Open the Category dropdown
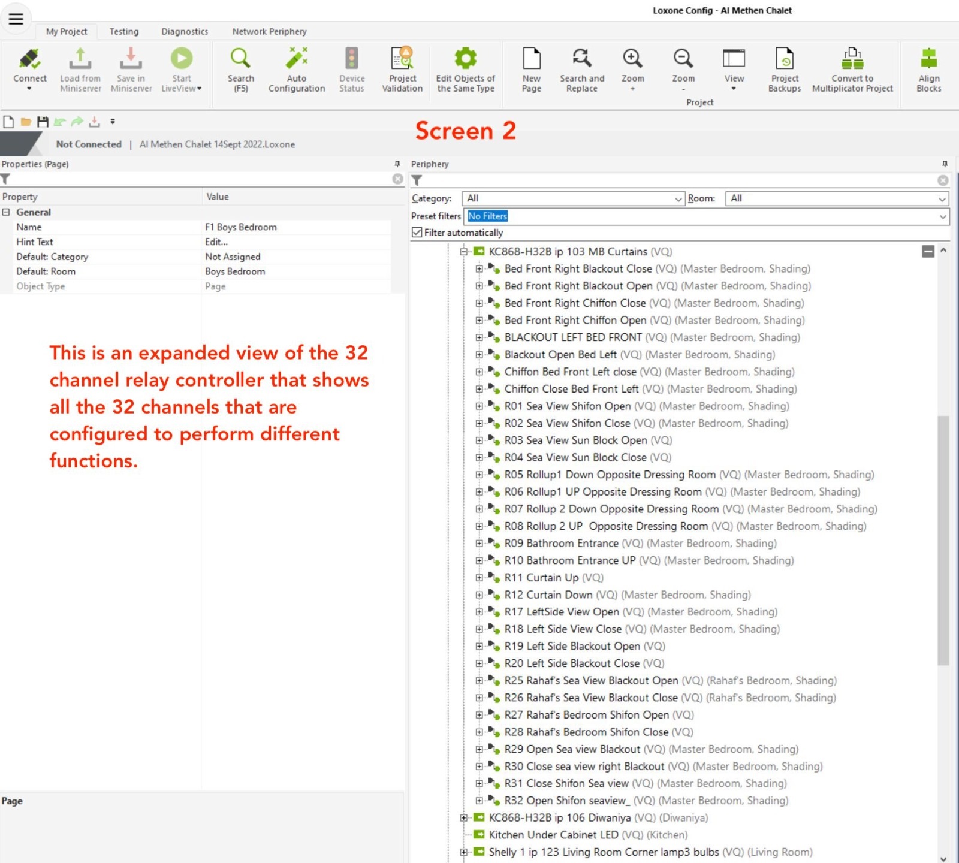Screen dimensions: 959x863 pos(678,199)
